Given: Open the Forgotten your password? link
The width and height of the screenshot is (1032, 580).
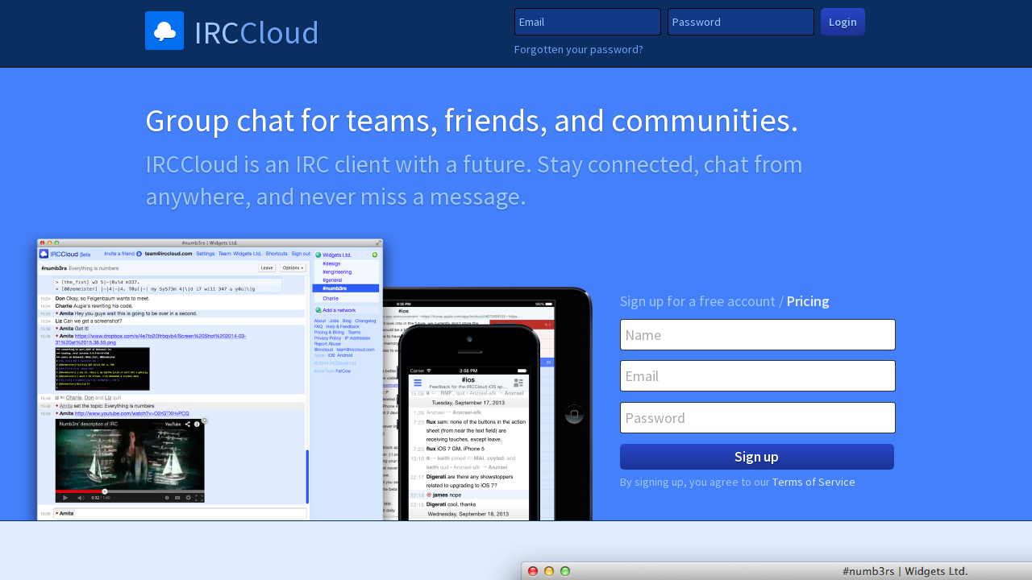Looking at the screenshot, I should (x=579, y=49).
